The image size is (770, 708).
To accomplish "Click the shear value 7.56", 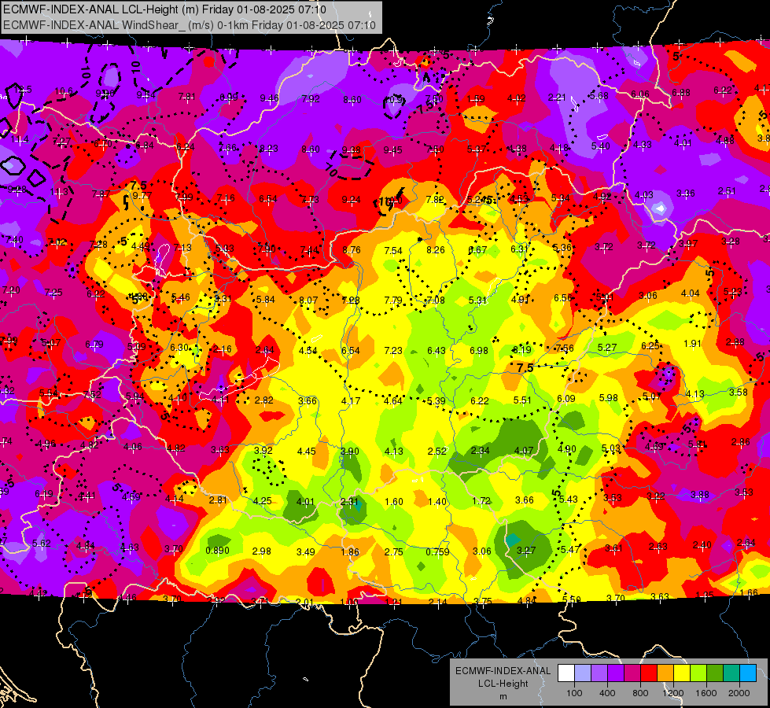I will click(x=565, y=348).
